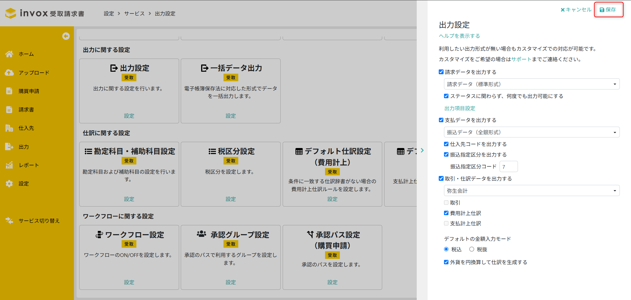Click the サービス切り替え icon in sidebar

click(9, 221)
